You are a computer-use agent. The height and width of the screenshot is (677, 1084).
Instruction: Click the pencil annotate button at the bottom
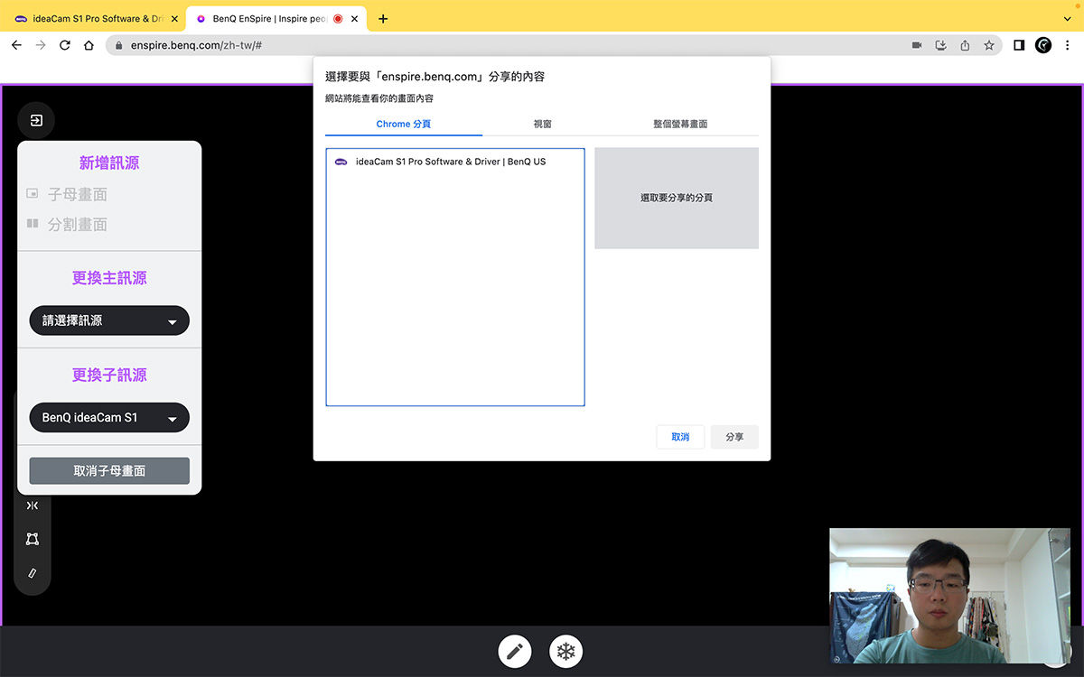pyautogui.click(x=515, y=651)
